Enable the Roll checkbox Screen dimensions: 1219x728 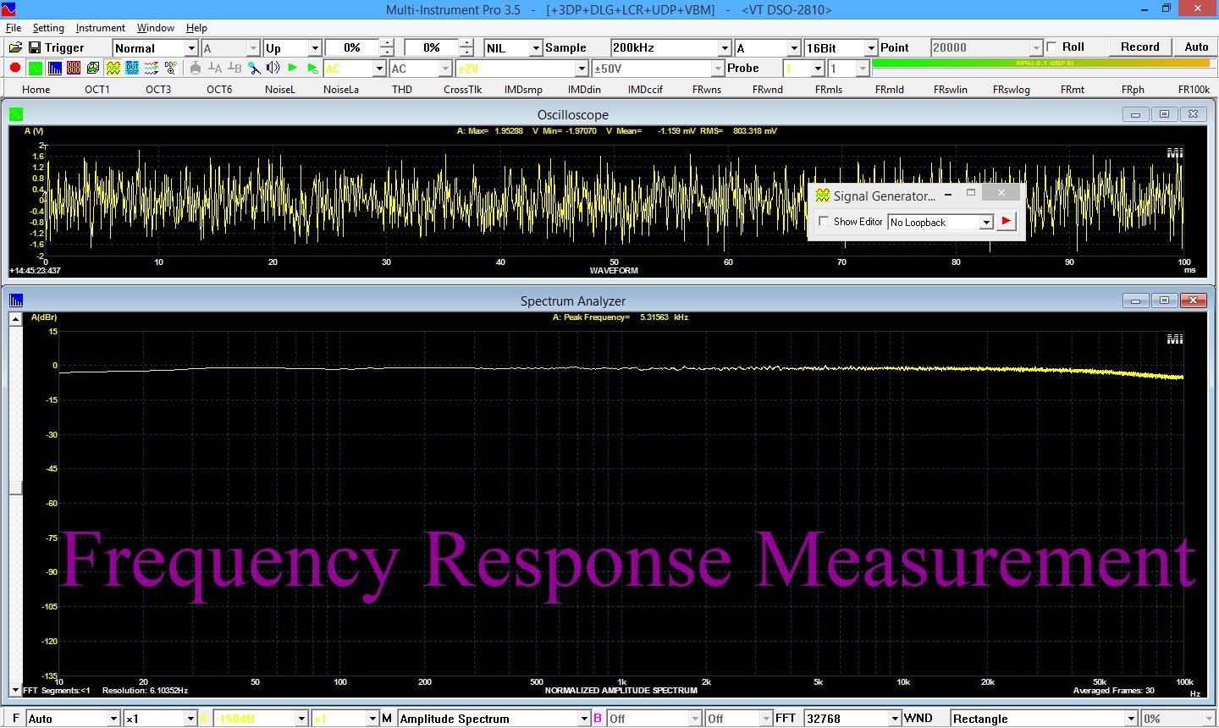[1051, 47]
